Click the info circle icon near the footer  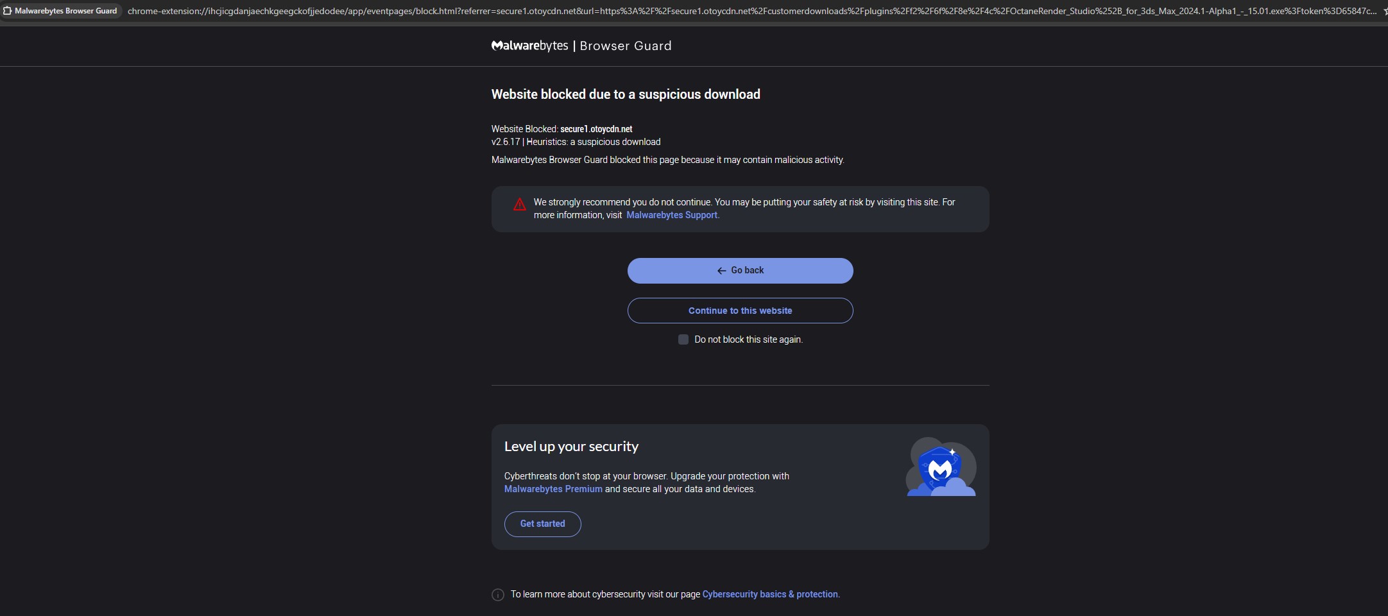pos(498,595)
